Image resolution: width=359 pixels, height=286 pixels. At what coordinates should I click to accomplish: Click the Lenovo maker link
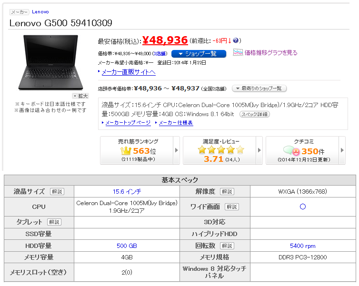pyautogui.click(x=40, y=12)
